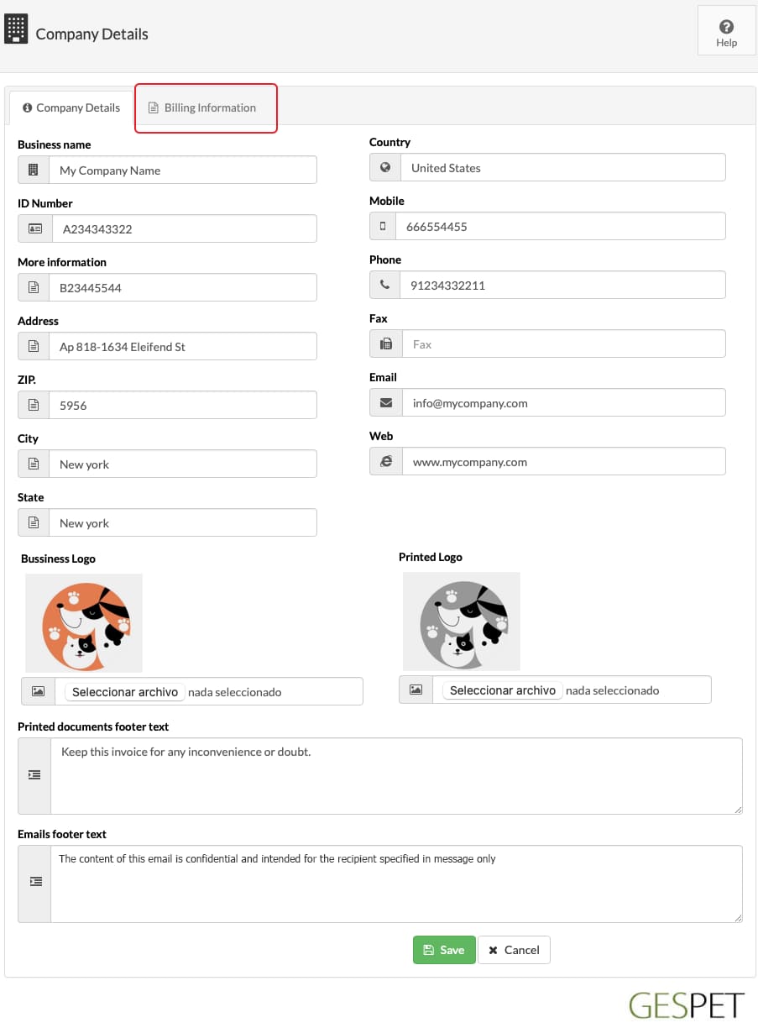758x1028 pixels.
Task: Click the mobile phone icon beside Mobile field
Action: pos(384,226)
